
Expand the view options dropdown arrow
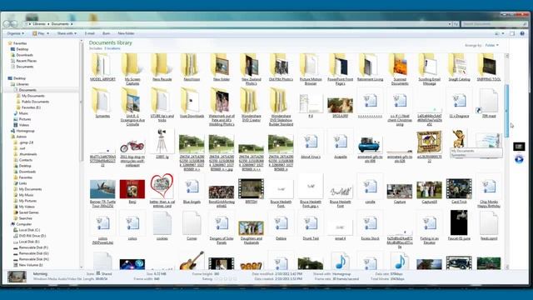point(503,33)
